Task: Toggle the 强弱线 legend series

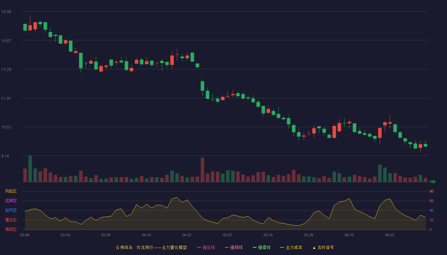Action: (x=234, y=247)
